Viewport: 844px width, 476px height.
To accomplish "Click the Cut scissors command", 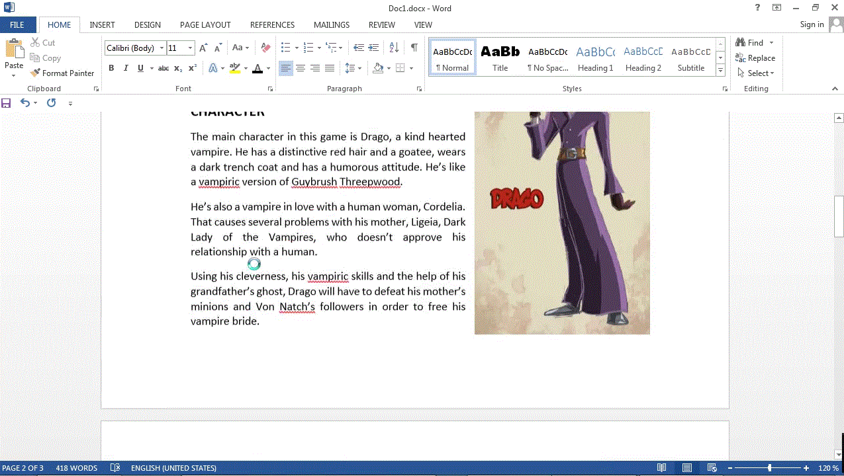I will coord(43,42).
